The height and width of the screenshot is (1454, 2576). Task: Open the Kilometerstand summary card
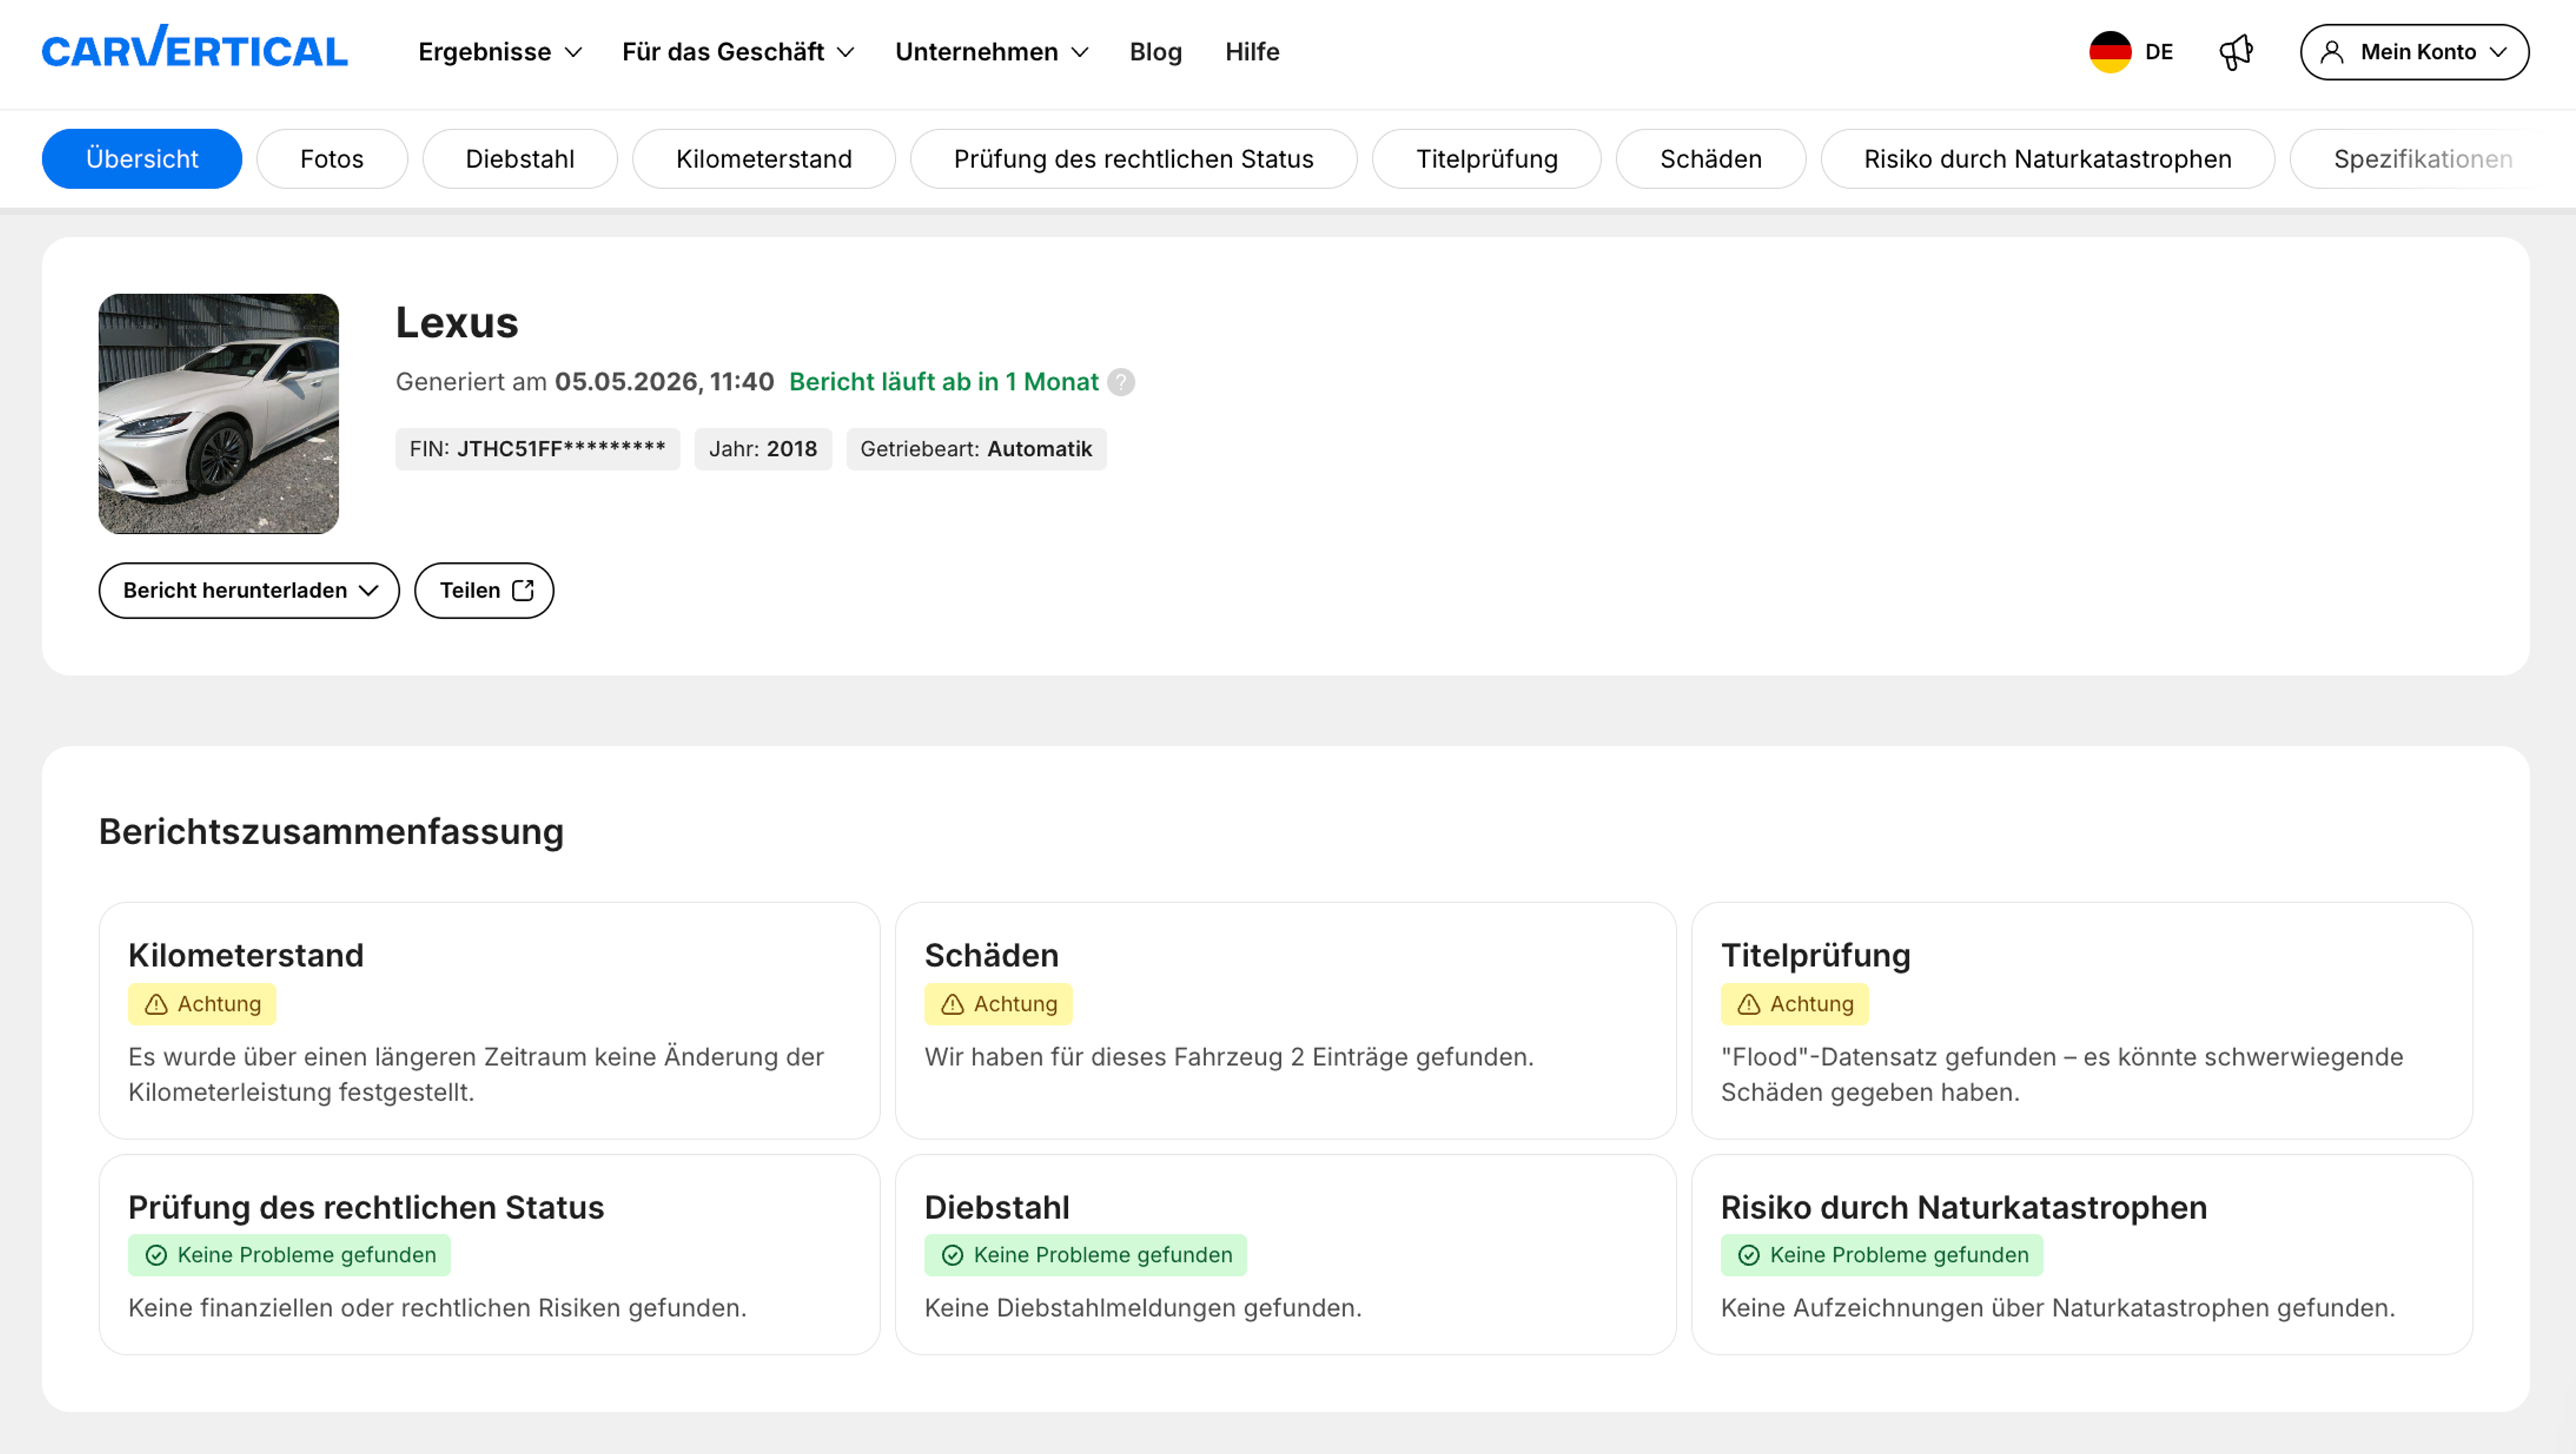[489, 1020]
